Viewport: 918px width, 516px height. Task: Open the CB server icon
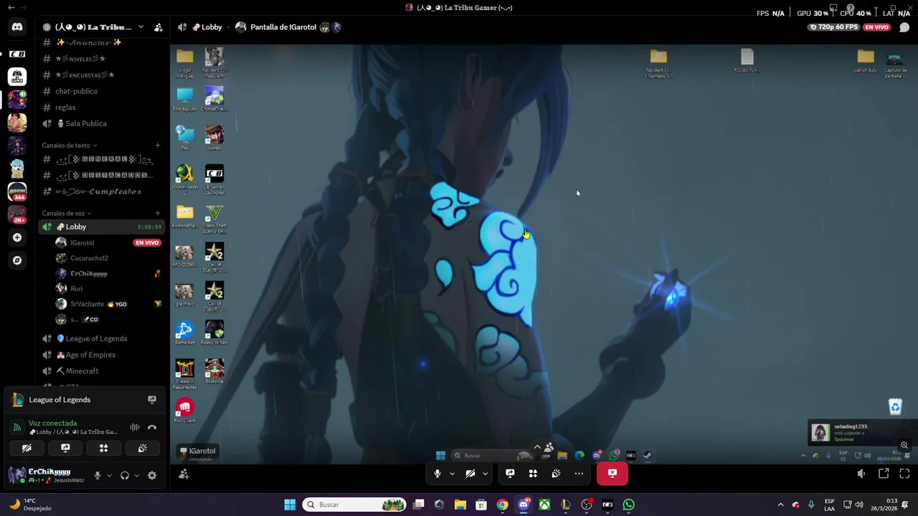(x=17, y=54)
